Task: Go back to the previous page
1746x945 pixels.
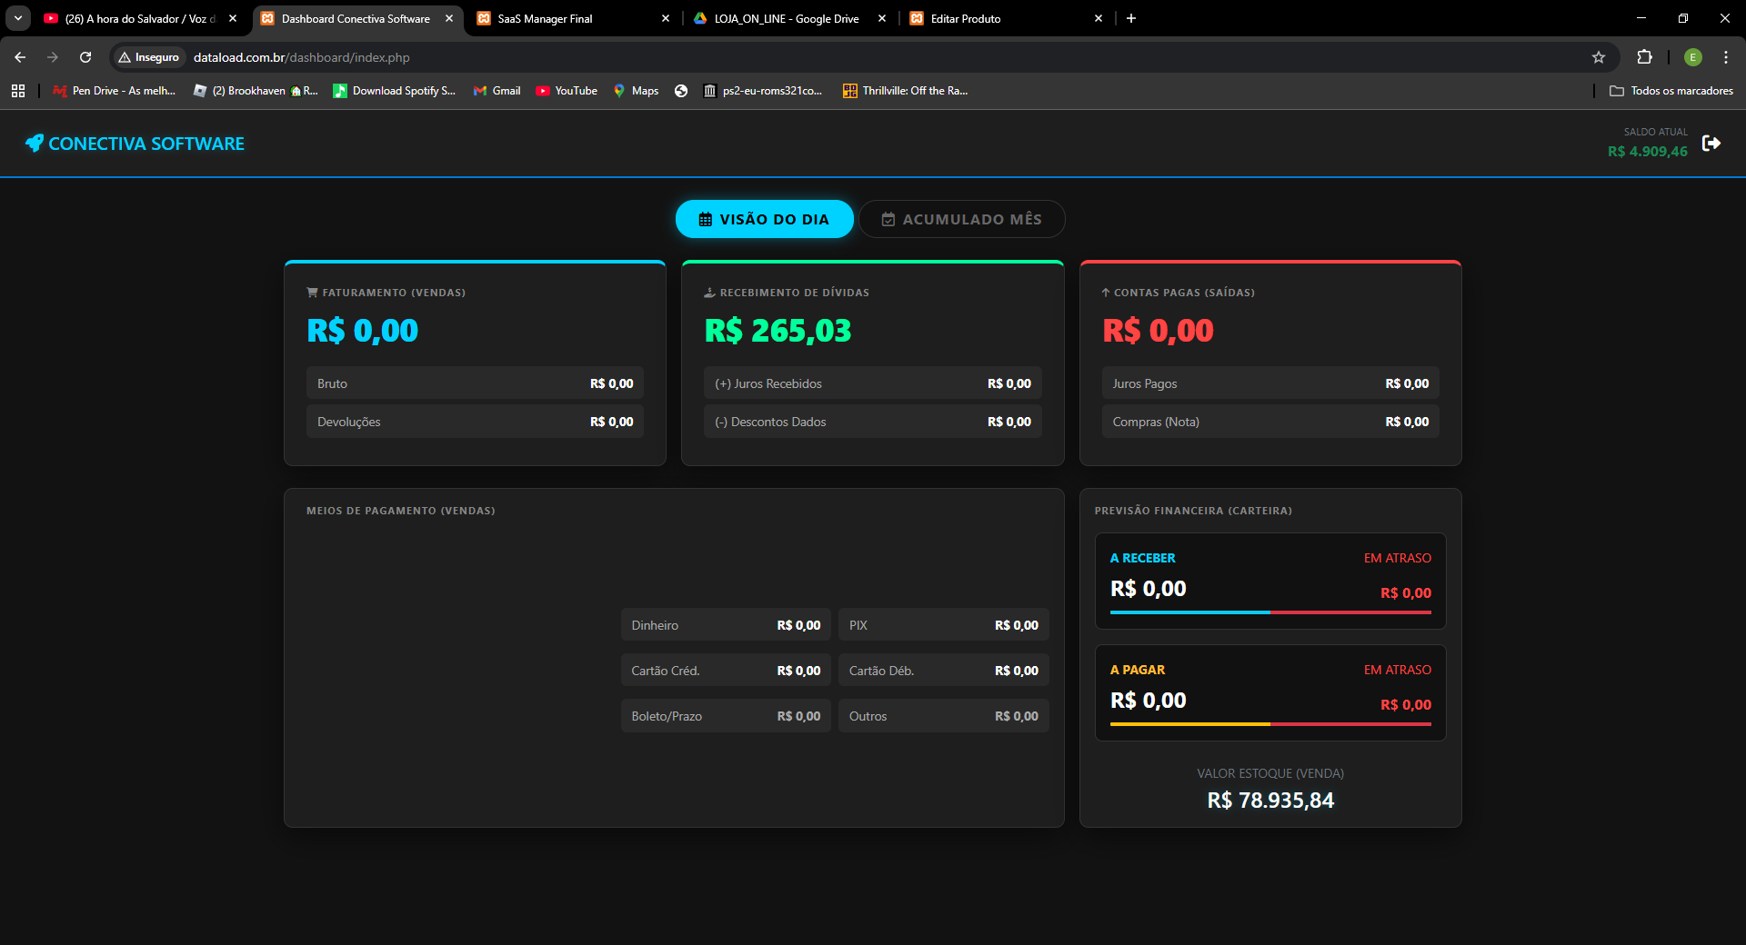Action: click(x=20, y=57)
